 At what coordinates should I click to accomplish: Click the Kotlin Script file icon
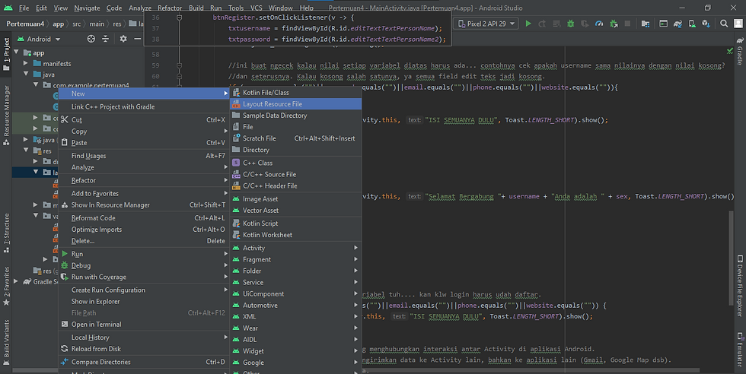coord(236,223)
